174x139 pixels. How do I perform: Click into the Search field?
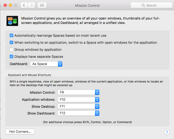click(x=152, y=5)
